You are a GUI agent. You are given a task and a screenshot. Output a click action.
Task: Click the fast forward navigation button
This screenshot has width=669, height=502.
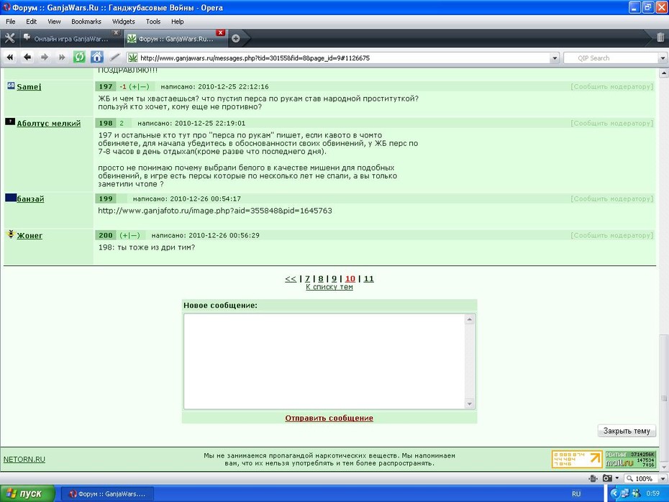[62, 57]
